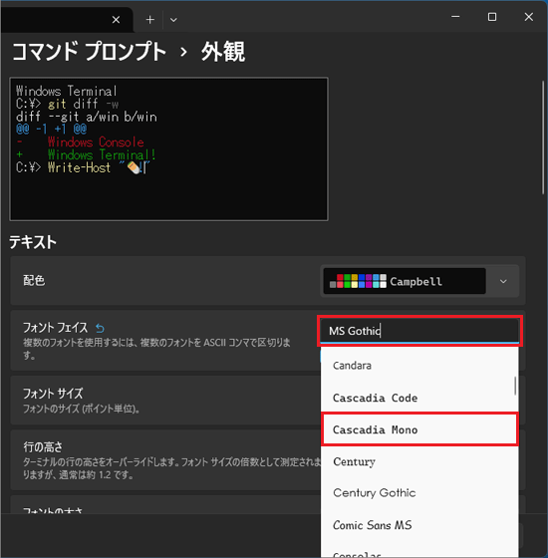Click the テキスト section heading
The width and height of the screenshot is (548, 558).
33,242
